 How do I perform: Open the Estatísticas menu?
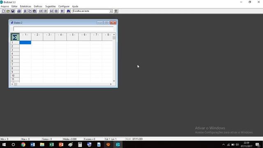(x=25, y=7)
